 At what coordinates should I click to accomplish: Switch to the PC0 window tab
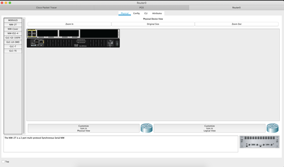tap(142, 8)
